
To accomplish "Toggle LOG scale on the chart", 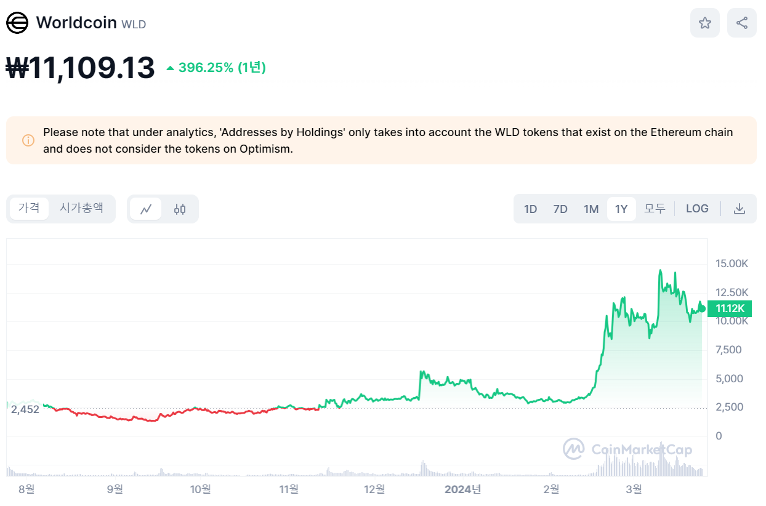I will tap(697, 209).
